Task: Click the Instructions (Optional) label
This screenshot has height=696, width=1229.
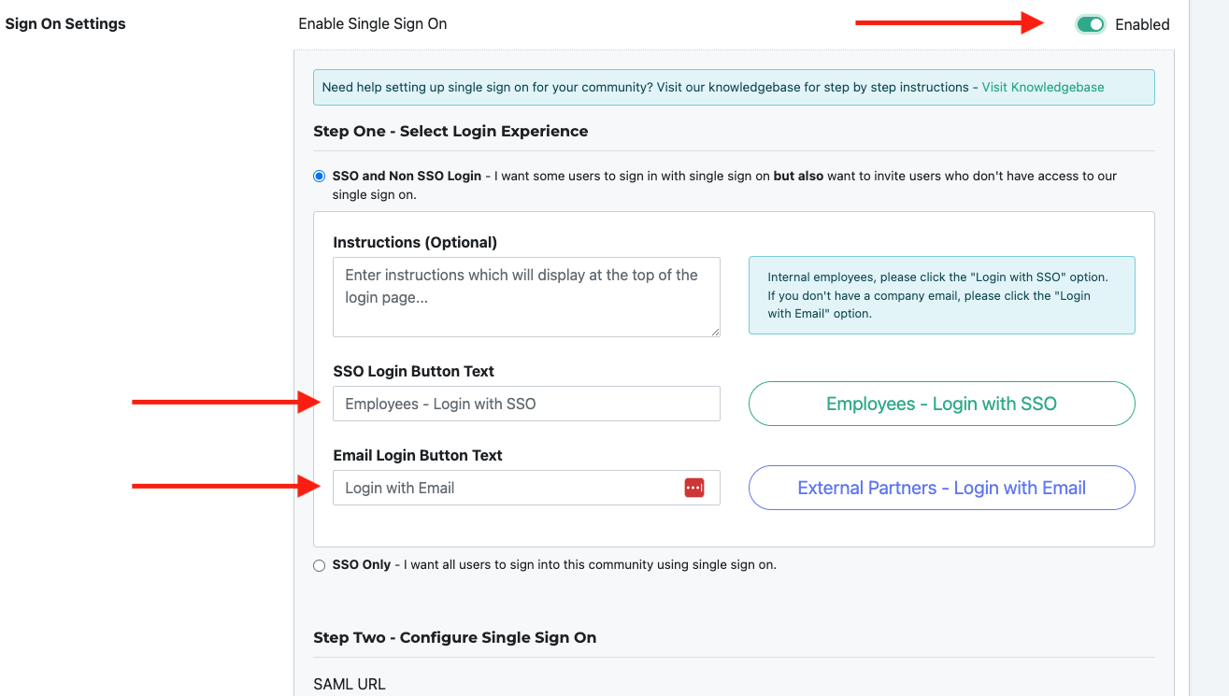Action: click(415, 242)
